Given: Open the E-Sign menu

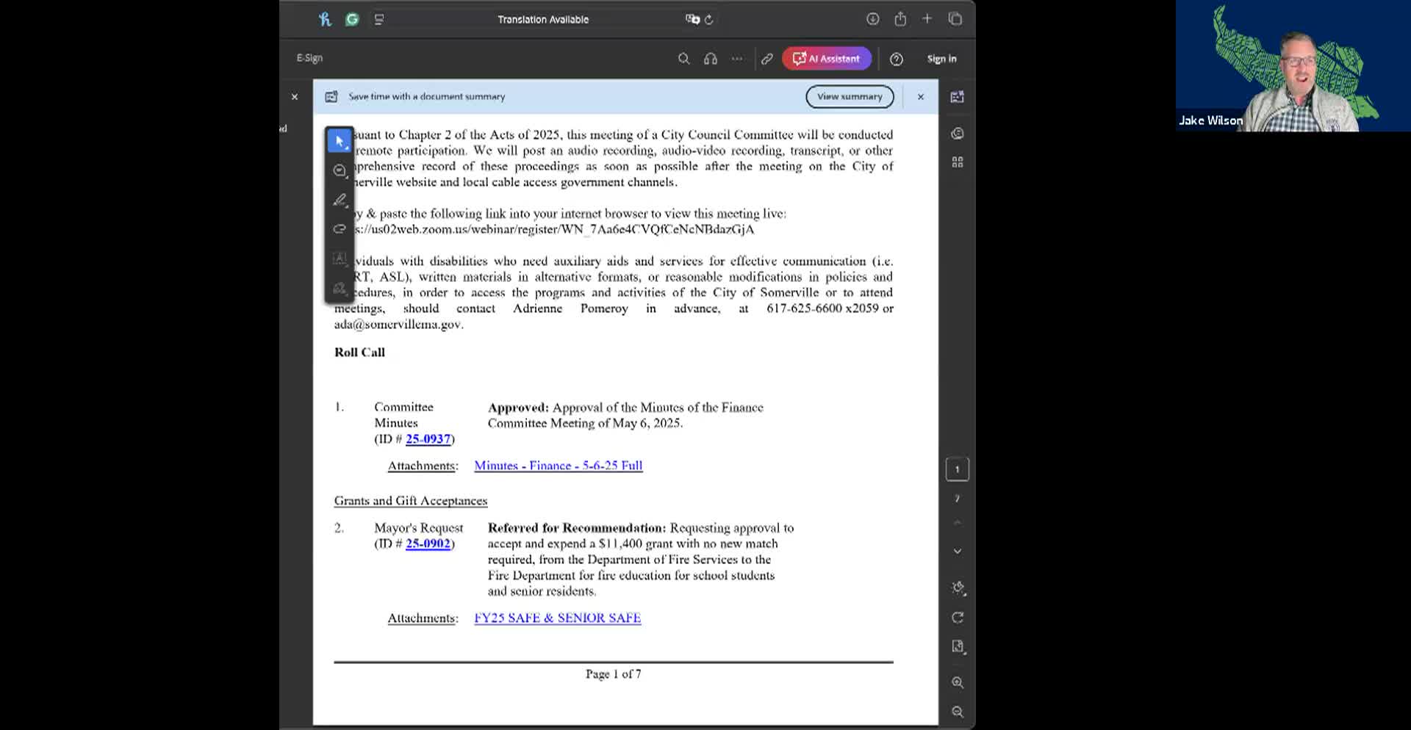Looking at the screenshot, I should click(309, 58).
